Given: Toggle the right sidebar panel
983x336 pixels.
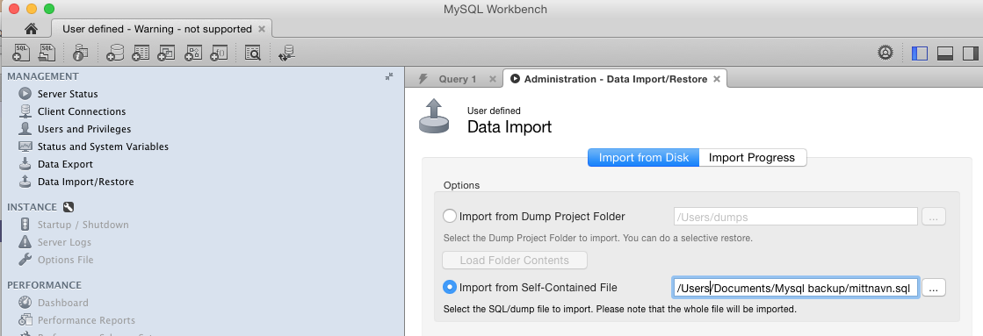Looking at the screenshot, I should [970, 54].
